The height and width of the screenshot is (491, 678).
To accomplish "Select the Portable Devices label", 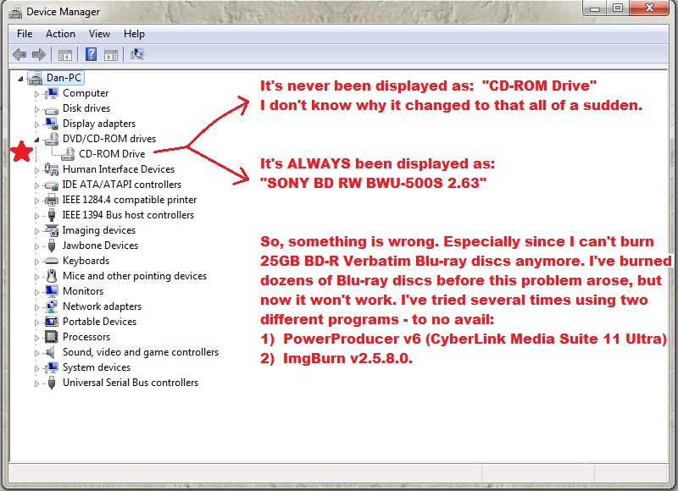I will coord(99,322).
